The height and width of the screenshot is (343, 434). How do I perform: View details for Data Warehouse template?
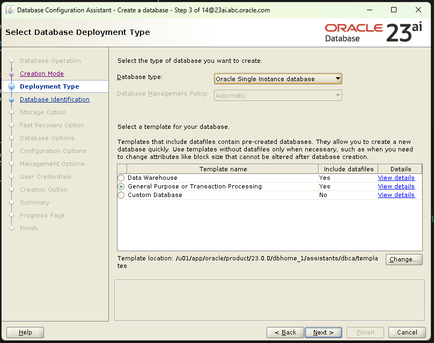click(396, 178)
